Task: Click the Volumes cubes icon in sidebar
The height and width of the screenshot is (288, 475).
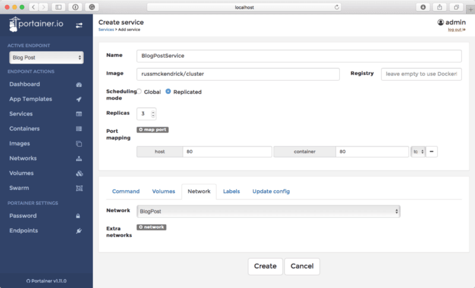Action: (79, 173)
